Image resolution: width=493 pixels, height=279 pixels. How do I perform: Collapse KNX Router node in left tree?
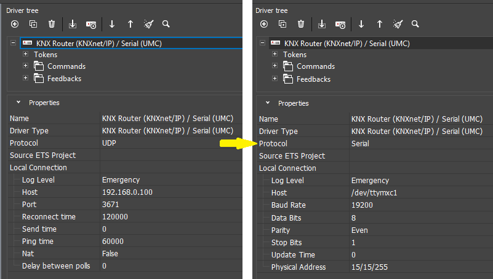coord(13,42)
